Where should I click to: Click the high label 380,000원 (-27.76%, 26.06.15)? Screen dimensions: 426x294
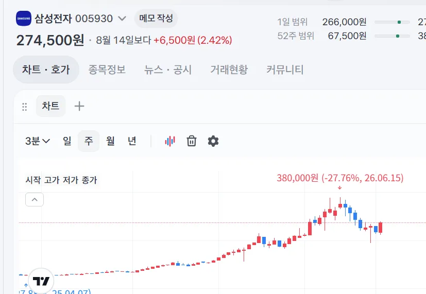click(340, 178)
